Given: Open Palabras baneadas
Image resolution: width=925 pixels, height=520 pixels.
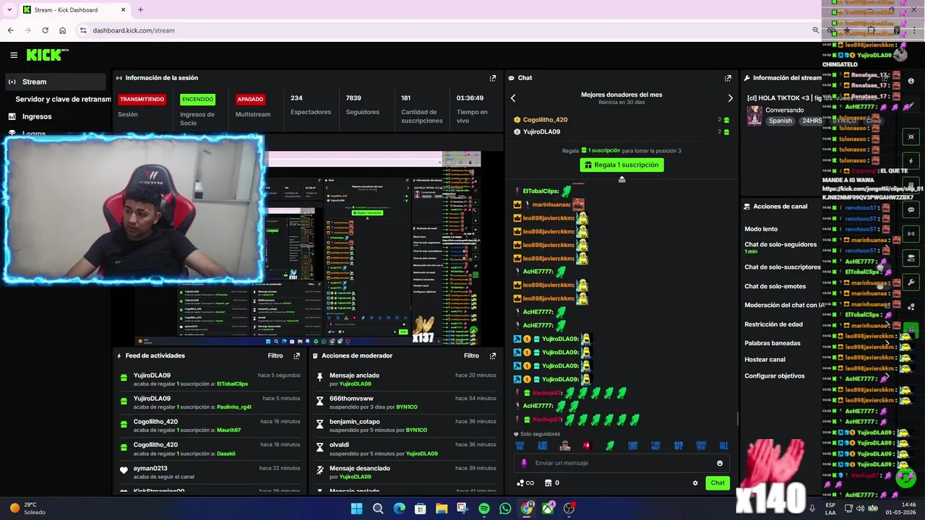Looking at the screenshot, I should pos(773,343).
